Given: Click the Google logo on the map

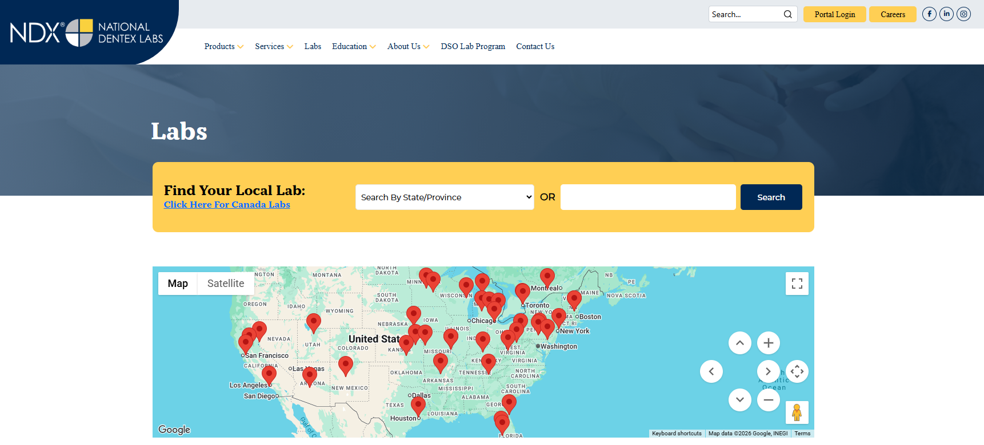Looking at the screenshot, I should pos(174,430).
